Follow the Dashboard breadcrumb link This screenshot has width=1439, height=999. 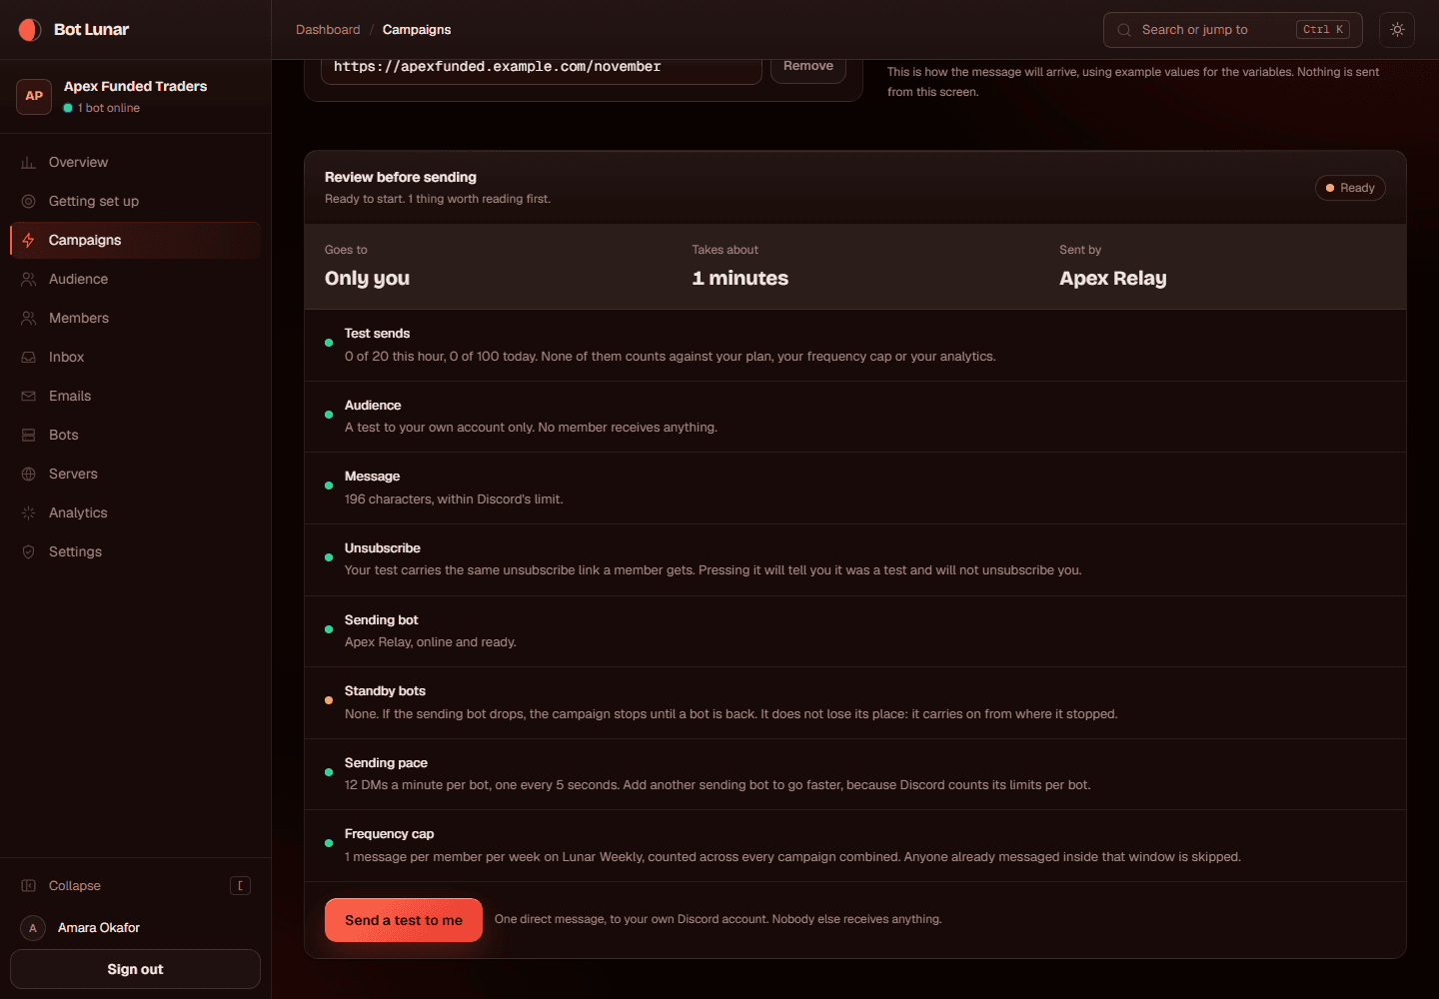tap(328, 30)
